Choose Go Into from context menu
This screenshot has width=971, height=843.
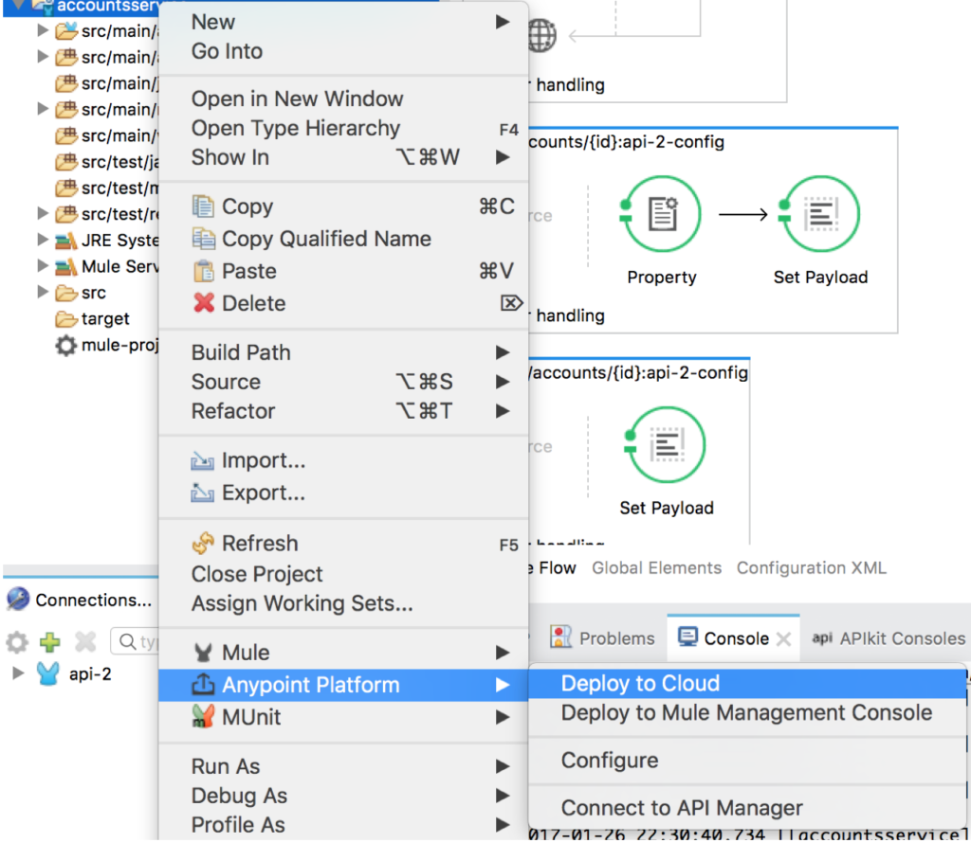[x=343, y=51]
